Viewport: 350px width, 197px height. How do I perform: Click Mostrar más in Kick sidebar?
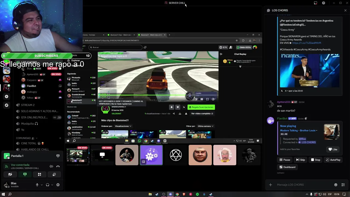[72, 107]
